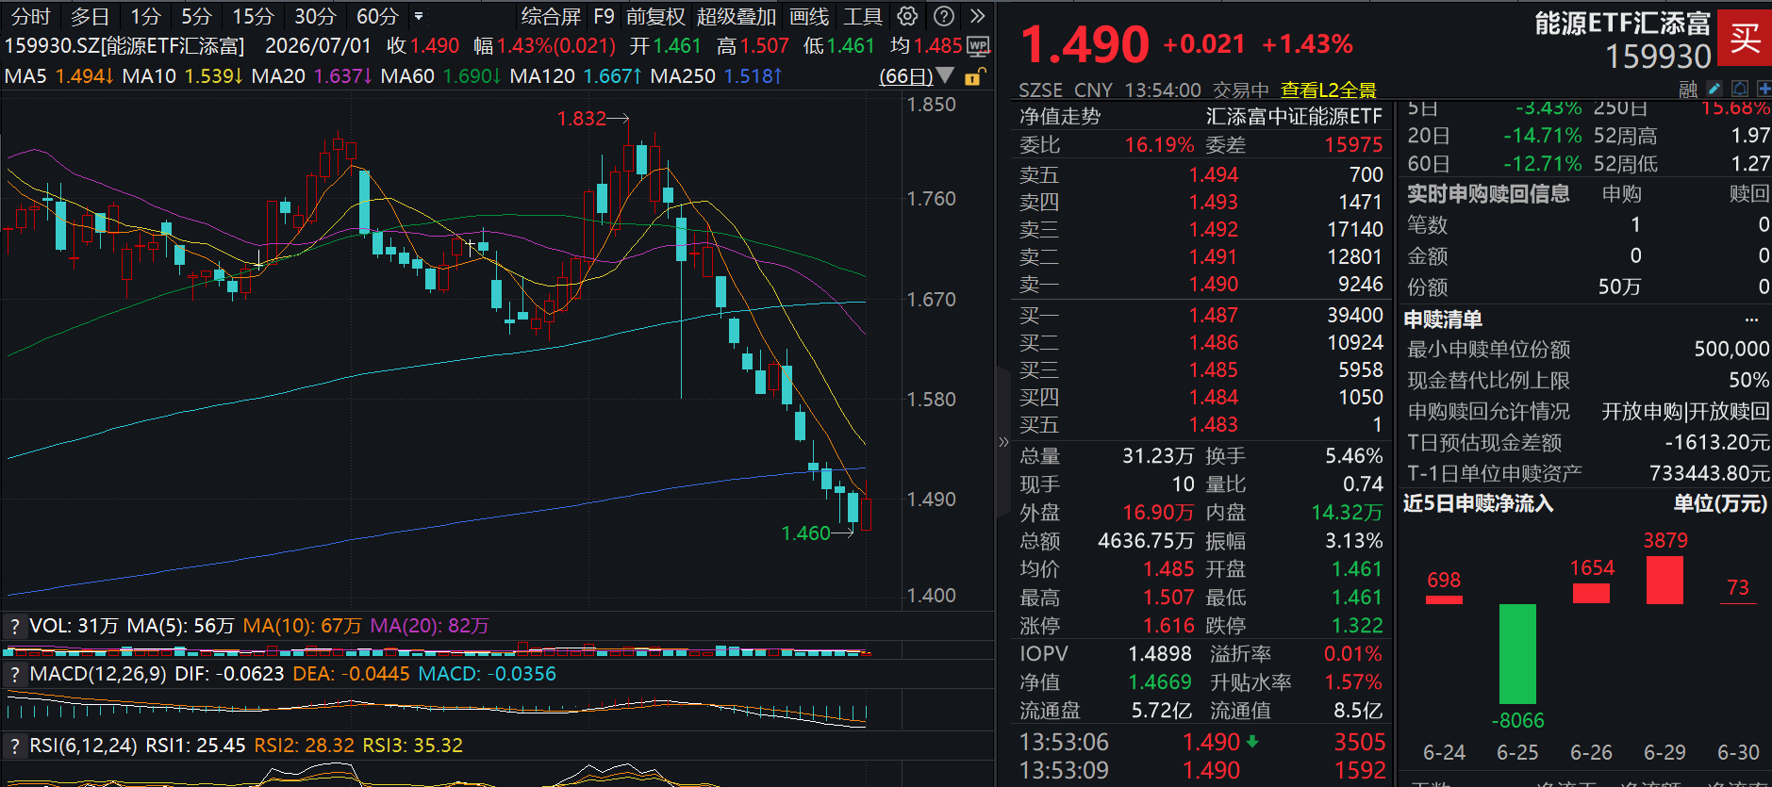Set a price alert with bell icon
Image resolution: width=1772 pixels, height=787 pixels.
coord(1740,89)
